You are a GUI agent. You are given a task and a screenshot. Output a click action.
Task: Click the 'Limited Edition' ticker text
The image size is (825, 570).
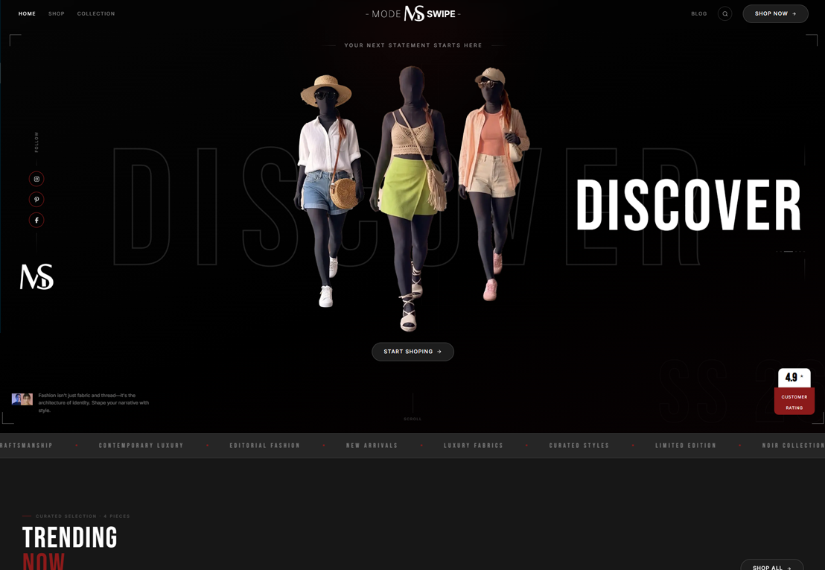click(x=686, y=446)
